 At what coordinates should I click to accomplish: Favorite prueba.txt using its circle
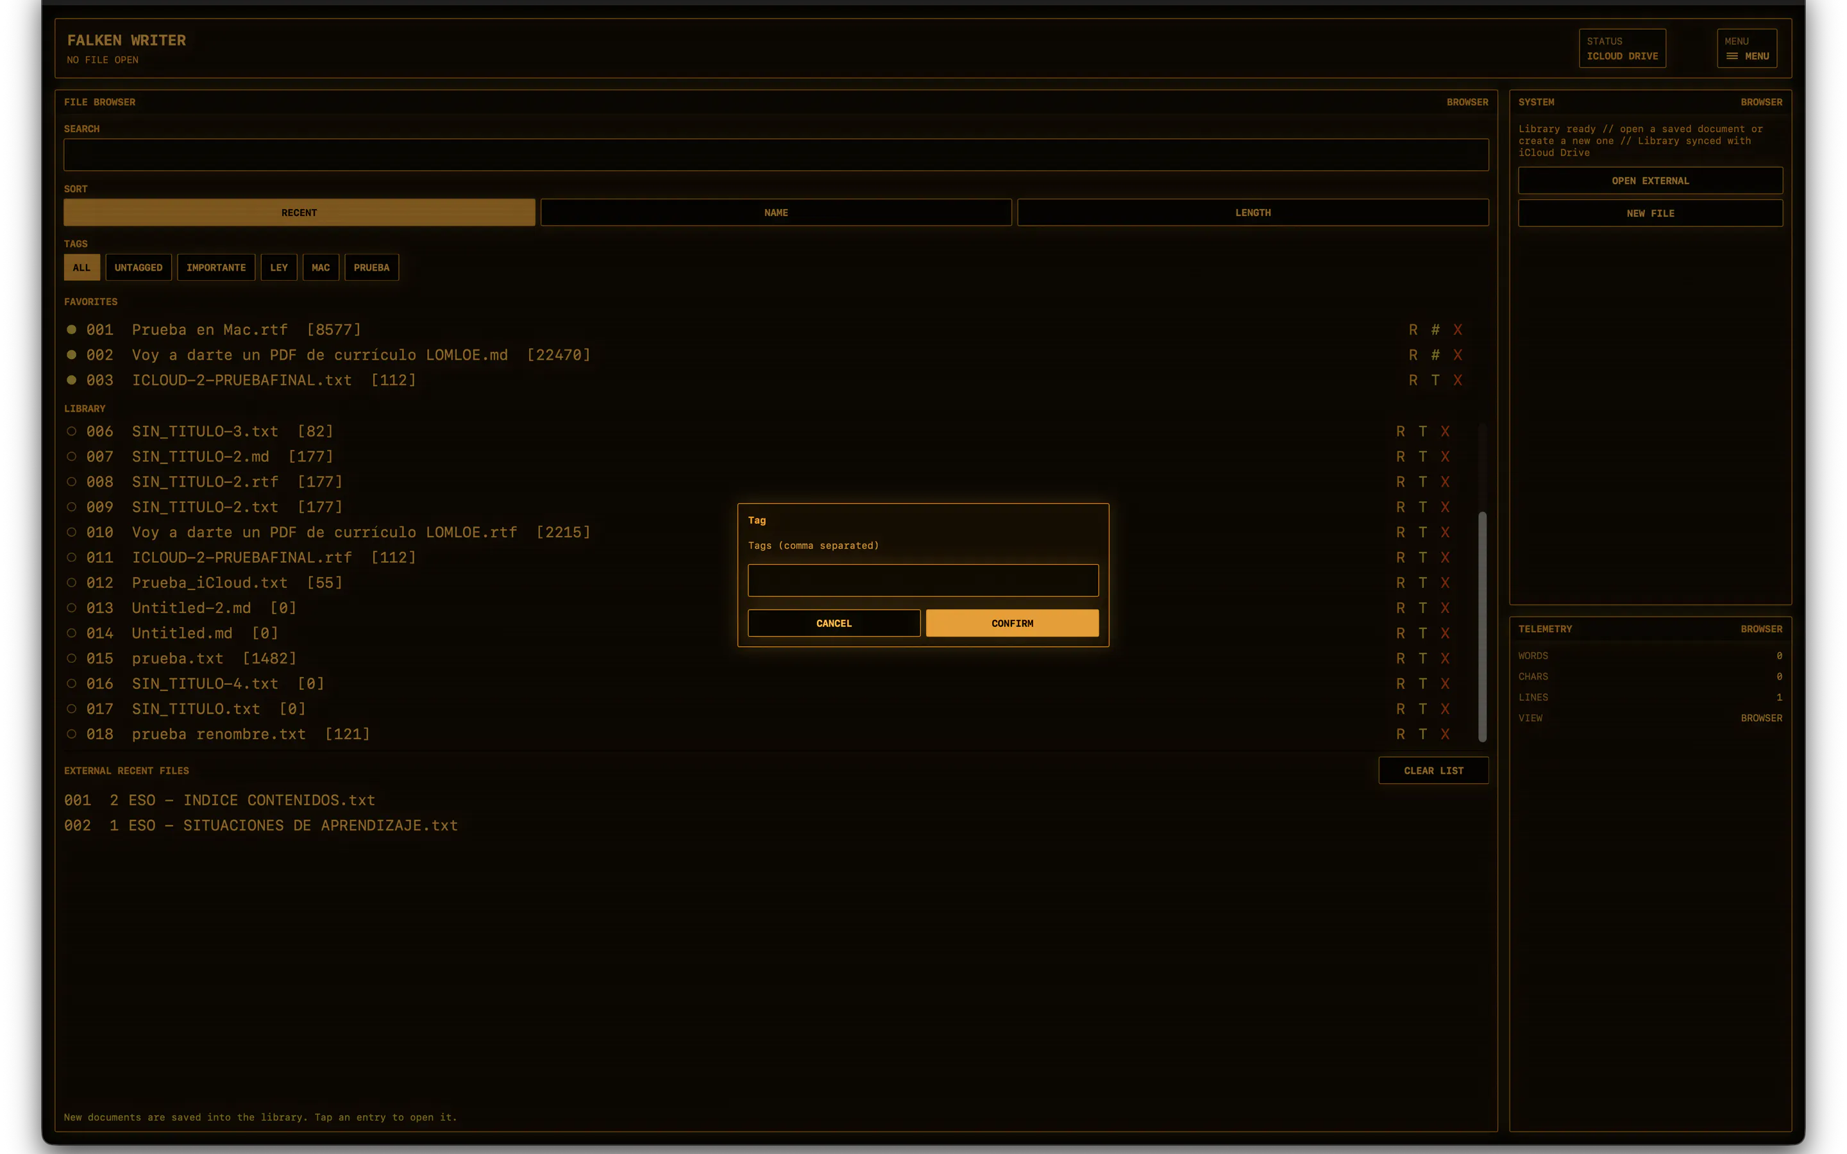tap(71, 658)
